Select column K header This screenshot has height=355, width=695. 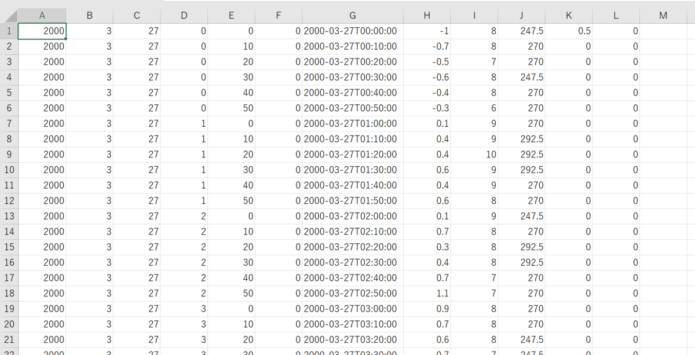click(569, 16)
